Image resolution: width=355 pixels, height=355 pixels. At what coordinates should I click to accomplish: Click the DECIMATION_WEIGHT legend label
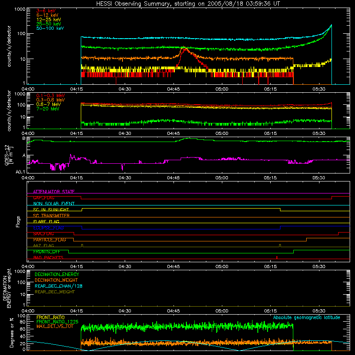pyautogui.click(x=56, y=280)
